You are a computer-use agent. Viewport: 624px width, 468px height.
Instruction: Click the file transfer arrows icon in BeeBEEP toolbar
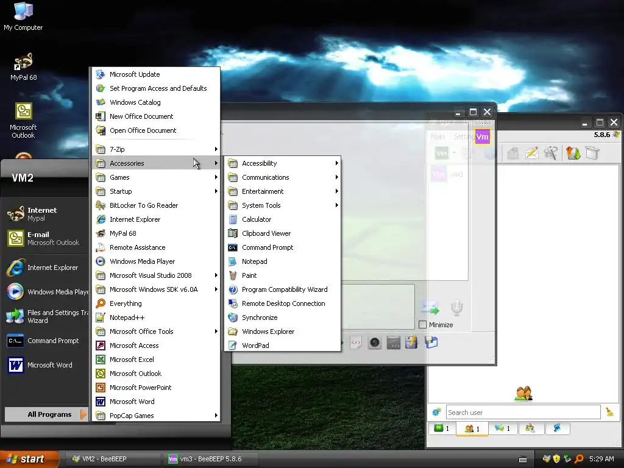(573, 153)
